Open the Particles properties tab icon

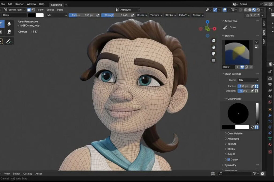click(x=270, y=121)
